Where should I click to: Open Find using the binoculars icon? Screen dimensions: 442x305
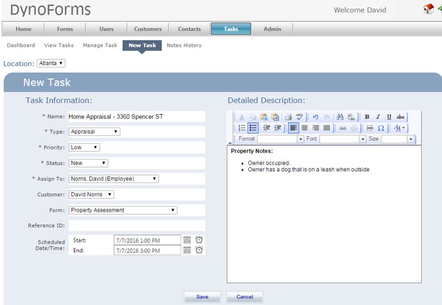[x=340, y=117]
